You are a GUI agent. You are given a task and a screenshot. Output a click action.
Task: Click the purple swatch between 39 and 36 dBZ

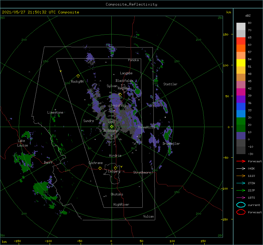pos(241,99)
